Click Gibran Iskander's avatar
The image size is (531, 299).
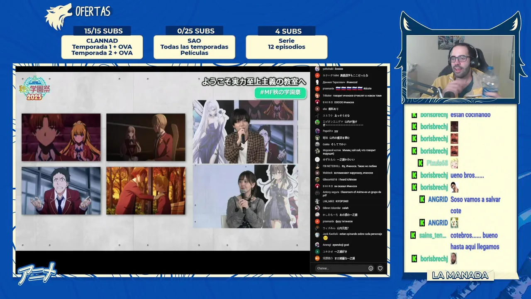[317, 208]
